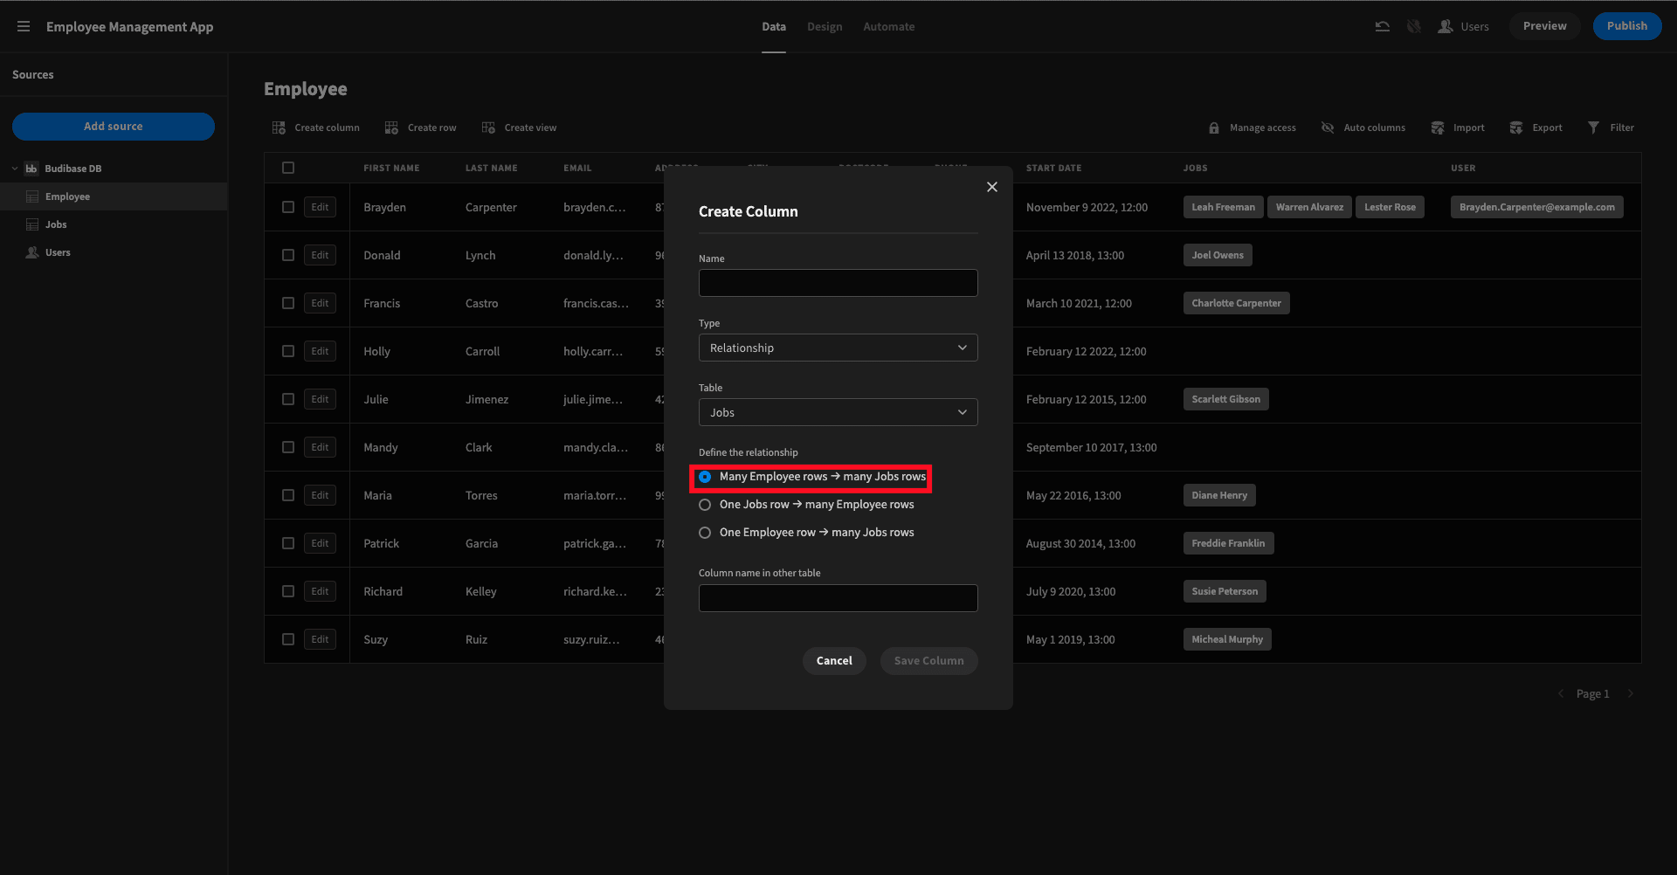
Task: Toggle the select-all checkbox in header
Action: (288, 168)
